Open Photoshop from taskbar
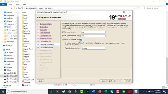The image size is (168, 94). tap(88, 92)
